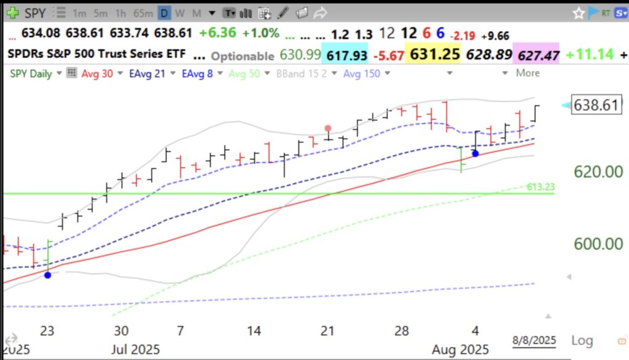
Task: Open the watchlist icon beside SPY
Action: tap(60, 13)
